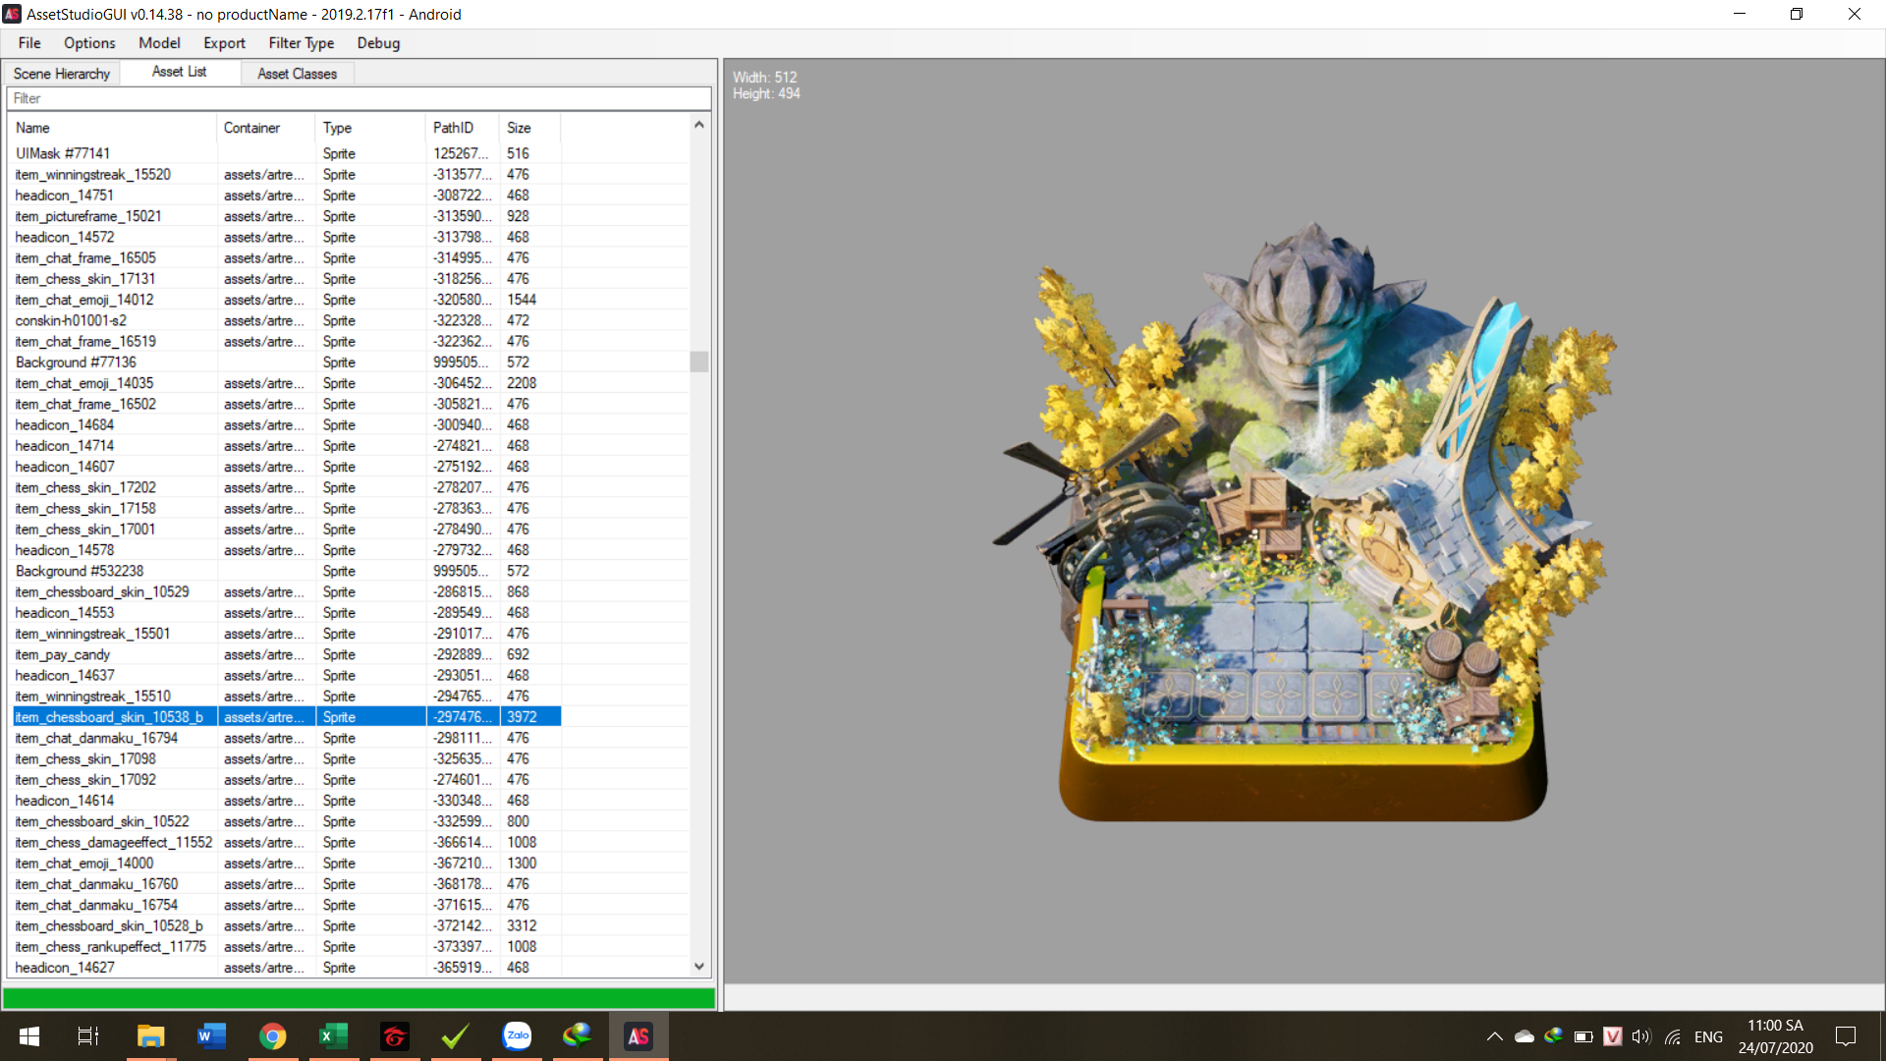Open the Coc Coc browser in the taskbar
This screenshot has height=1061, width=1886.
pos(578,1036)
